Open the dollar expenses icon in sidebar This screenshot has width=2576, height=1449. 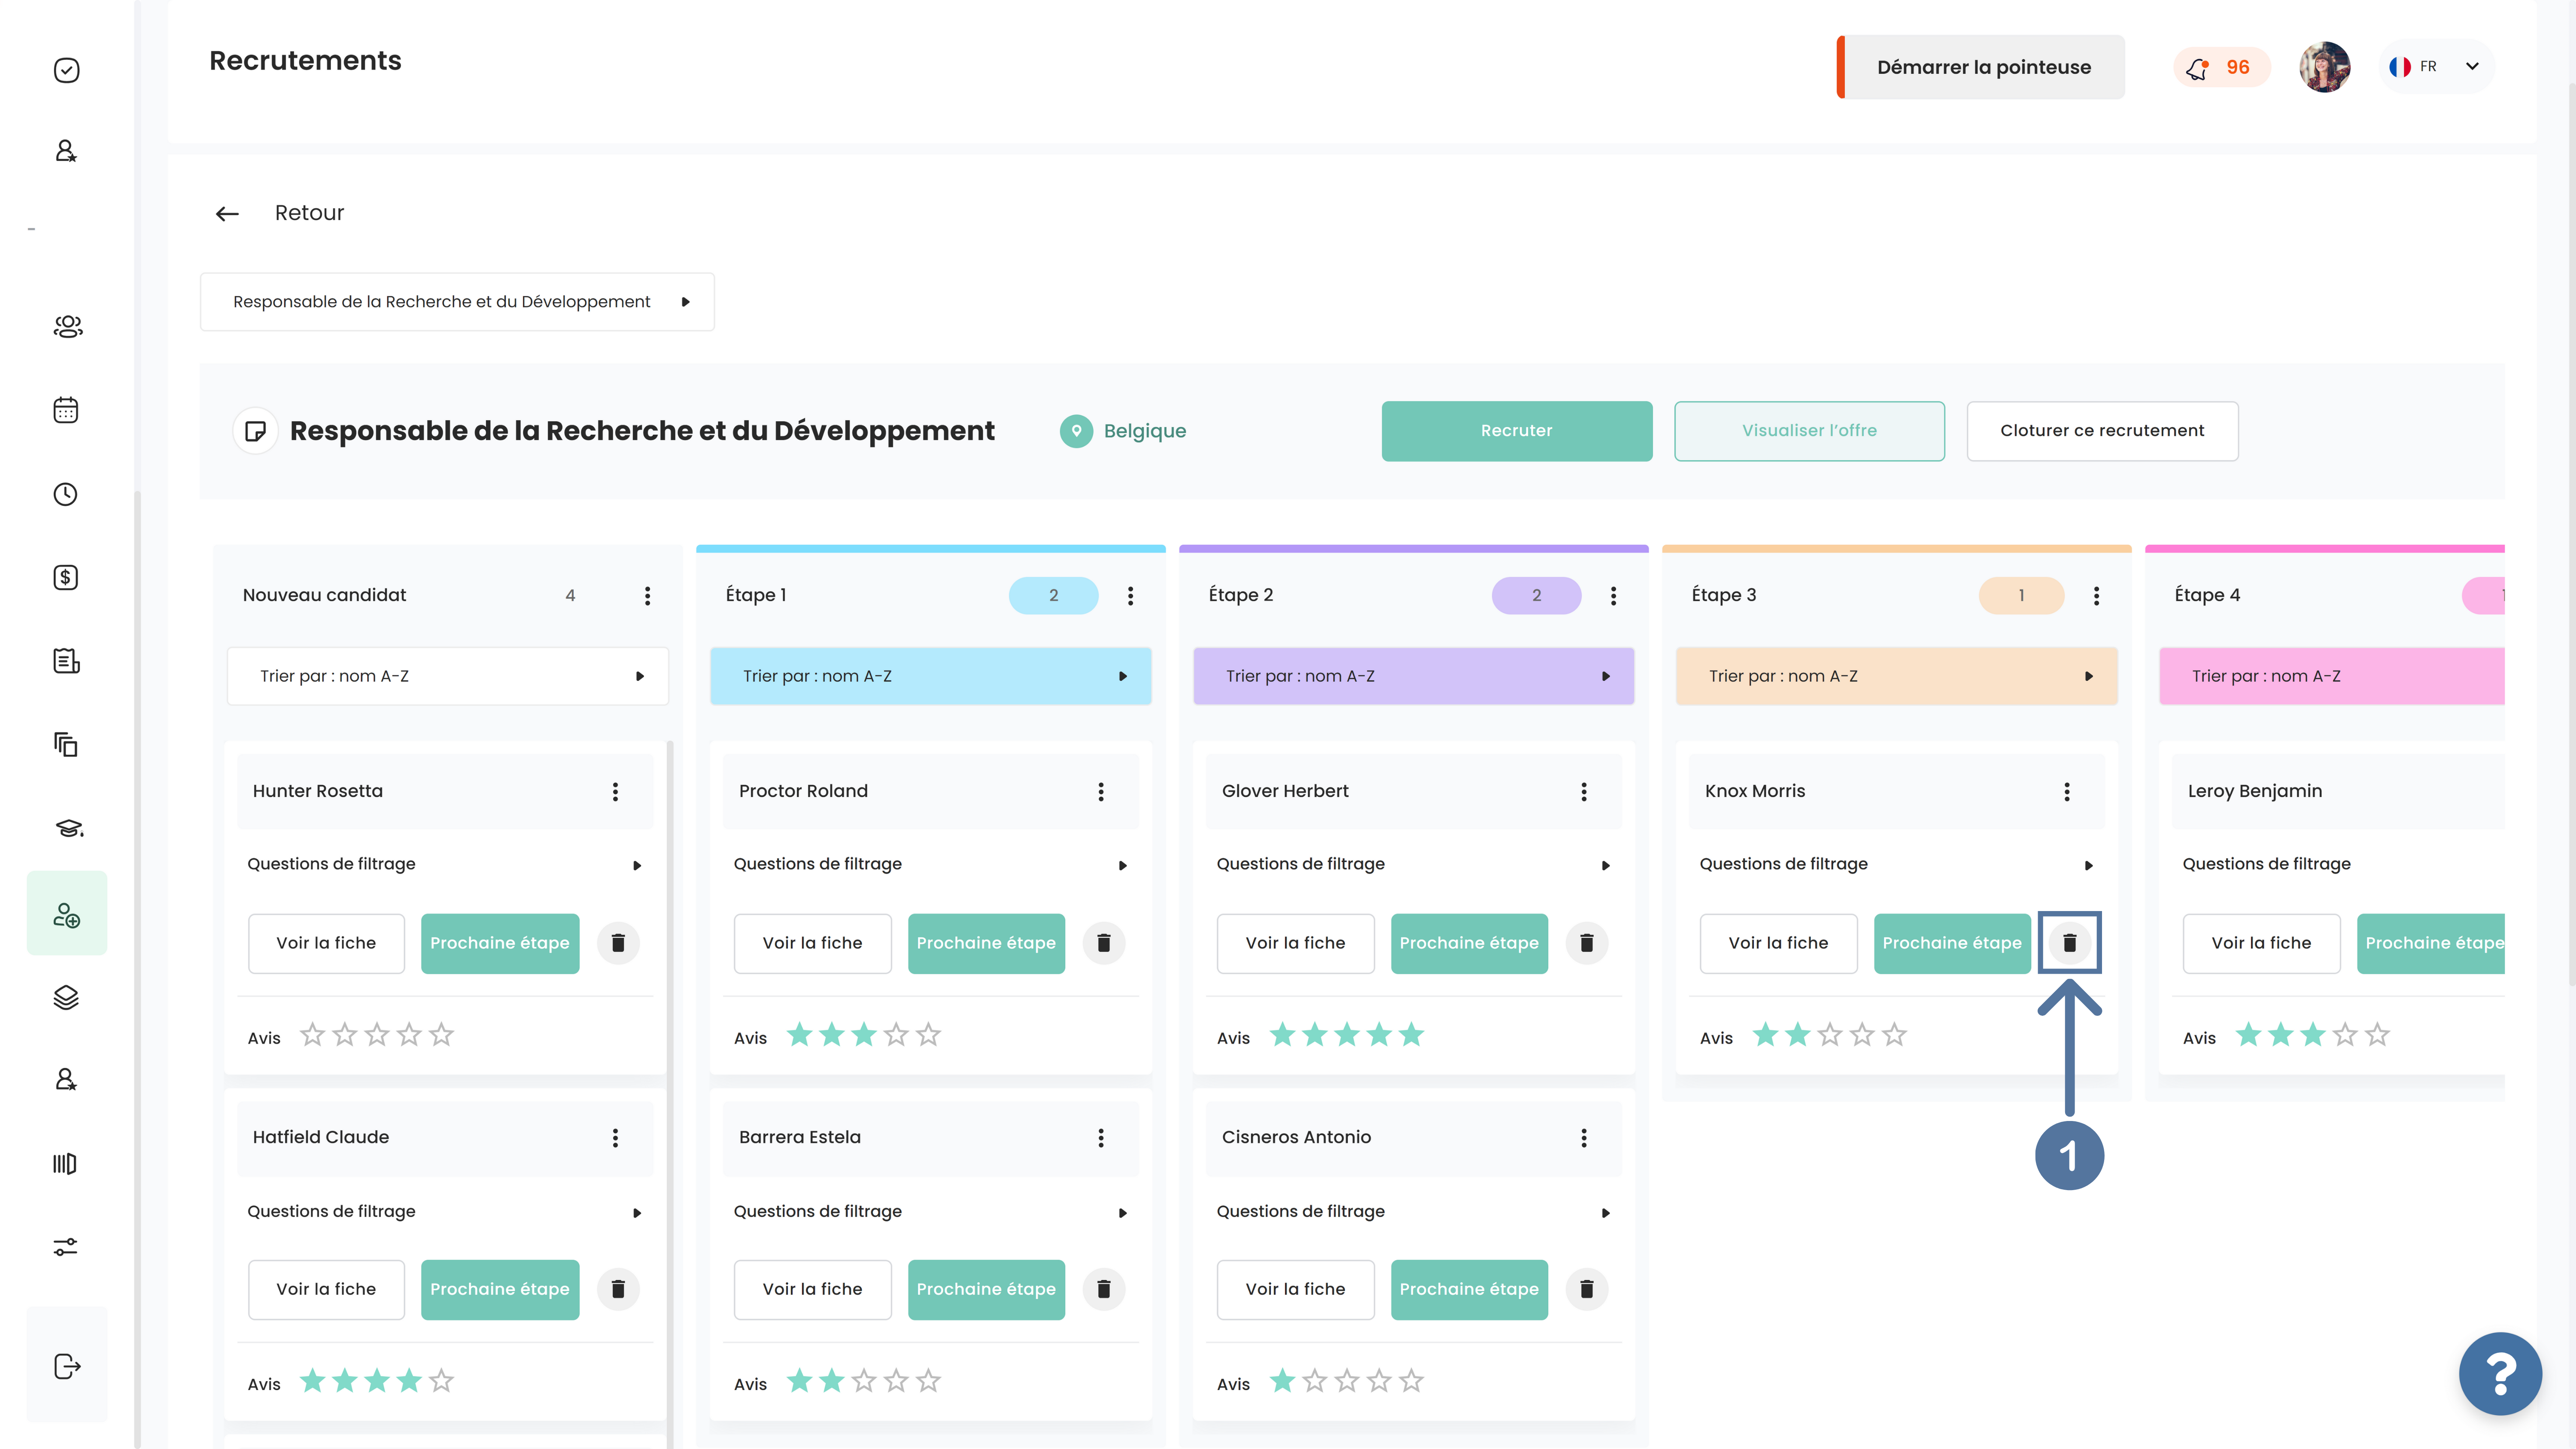tap(66, 577)
